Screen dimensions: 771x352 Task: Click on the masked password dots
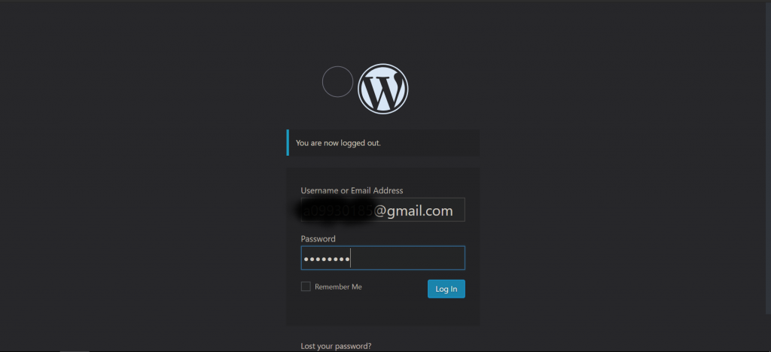click(x=327, y=259)
